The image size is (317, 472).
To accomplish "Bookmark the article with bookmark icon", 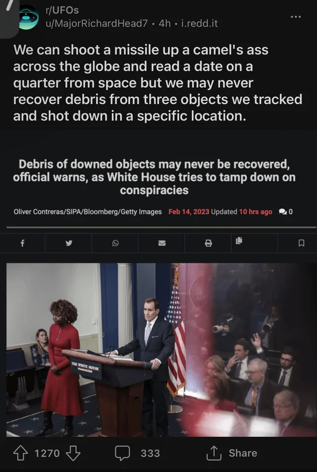I will (301, 243).
